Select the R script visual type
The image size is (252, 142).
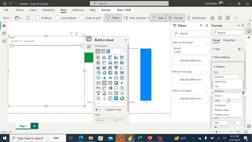pos(122,83)
